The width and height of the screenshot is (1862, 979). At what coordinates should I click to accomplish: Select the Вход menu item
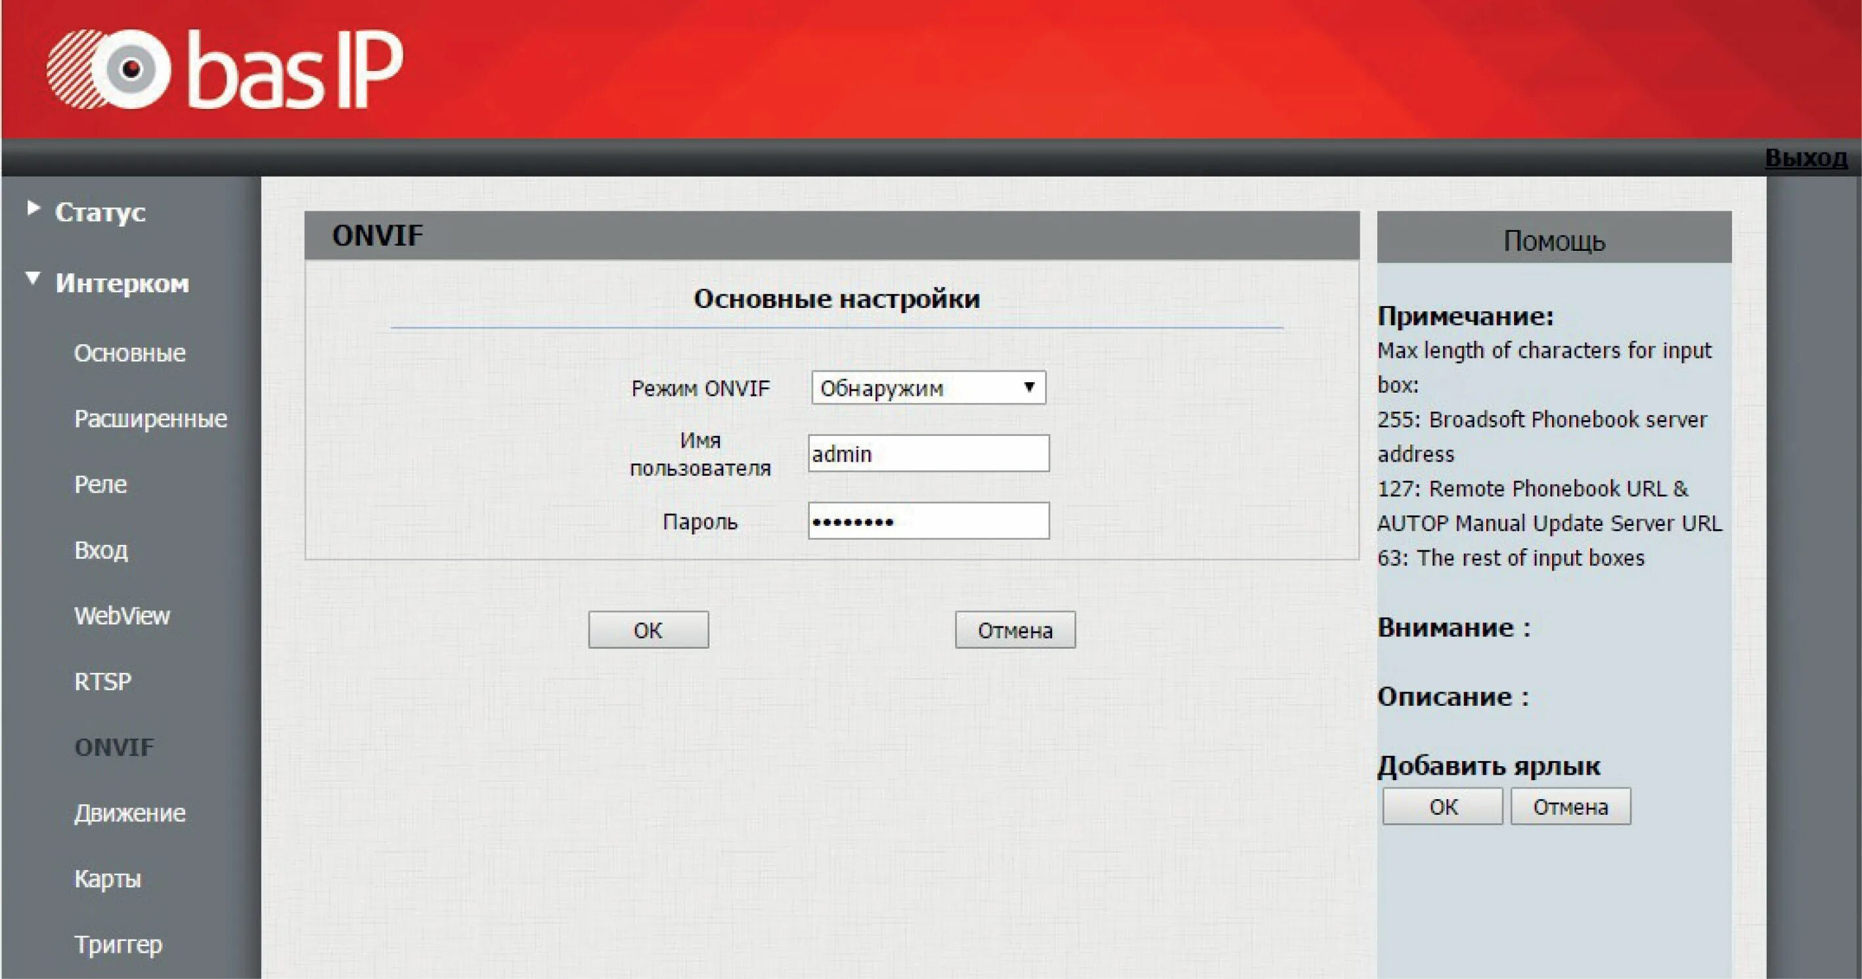(x=101, y=550)
